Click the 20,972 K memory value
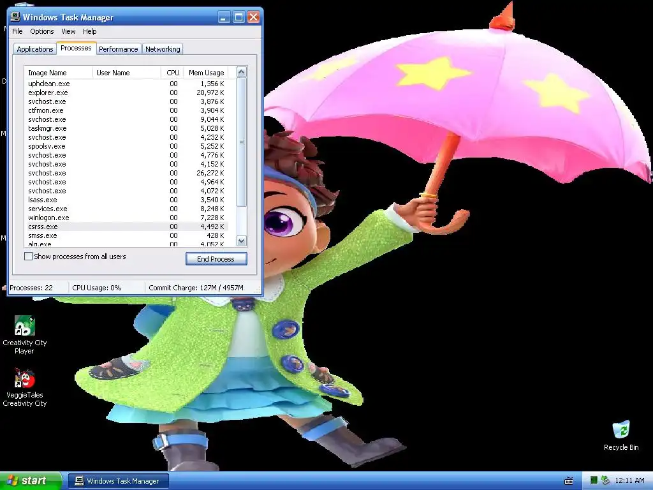This screenshot has height=490, width=653. (210, 93)
